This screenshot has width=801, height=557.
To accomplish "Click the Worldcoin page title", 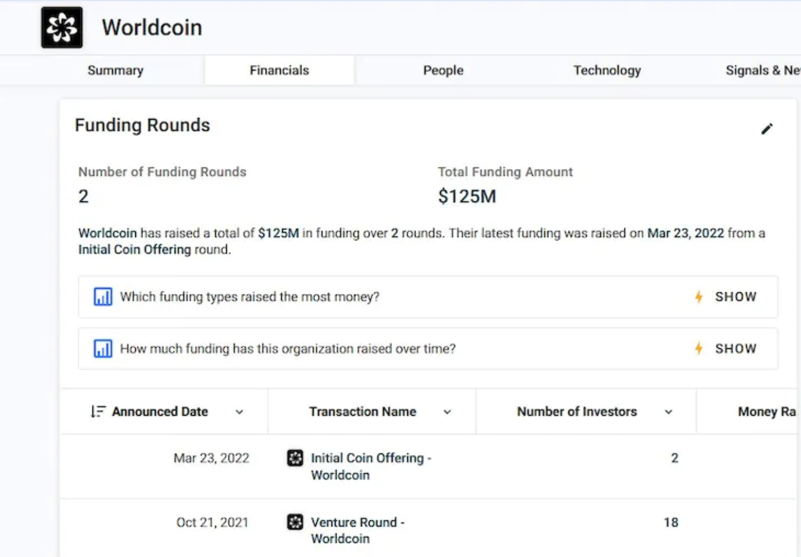I will [152, 27].
